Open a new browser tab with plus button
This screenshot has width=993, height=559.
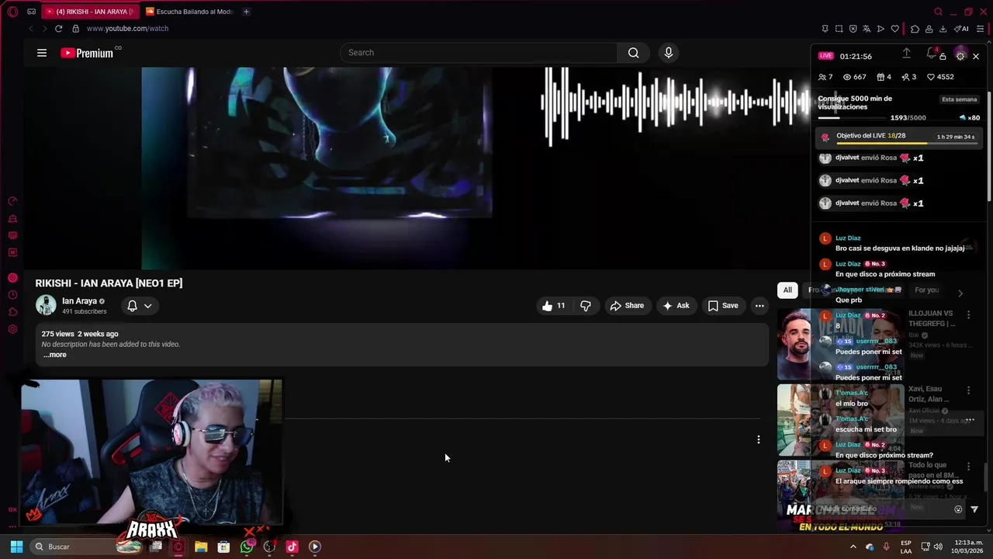246,12
